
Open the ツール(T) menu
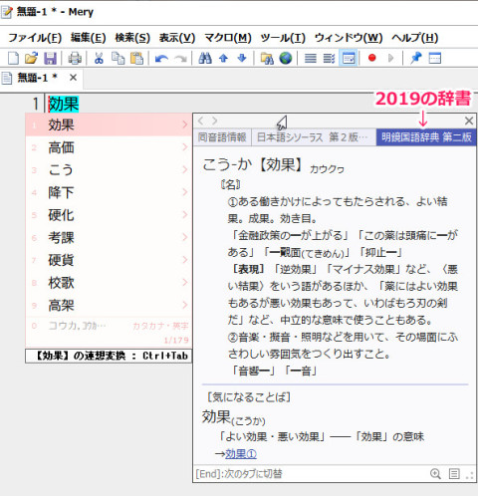pos(283,38)
